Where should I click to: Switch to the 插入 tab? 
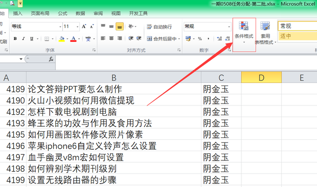click(18, 13)
